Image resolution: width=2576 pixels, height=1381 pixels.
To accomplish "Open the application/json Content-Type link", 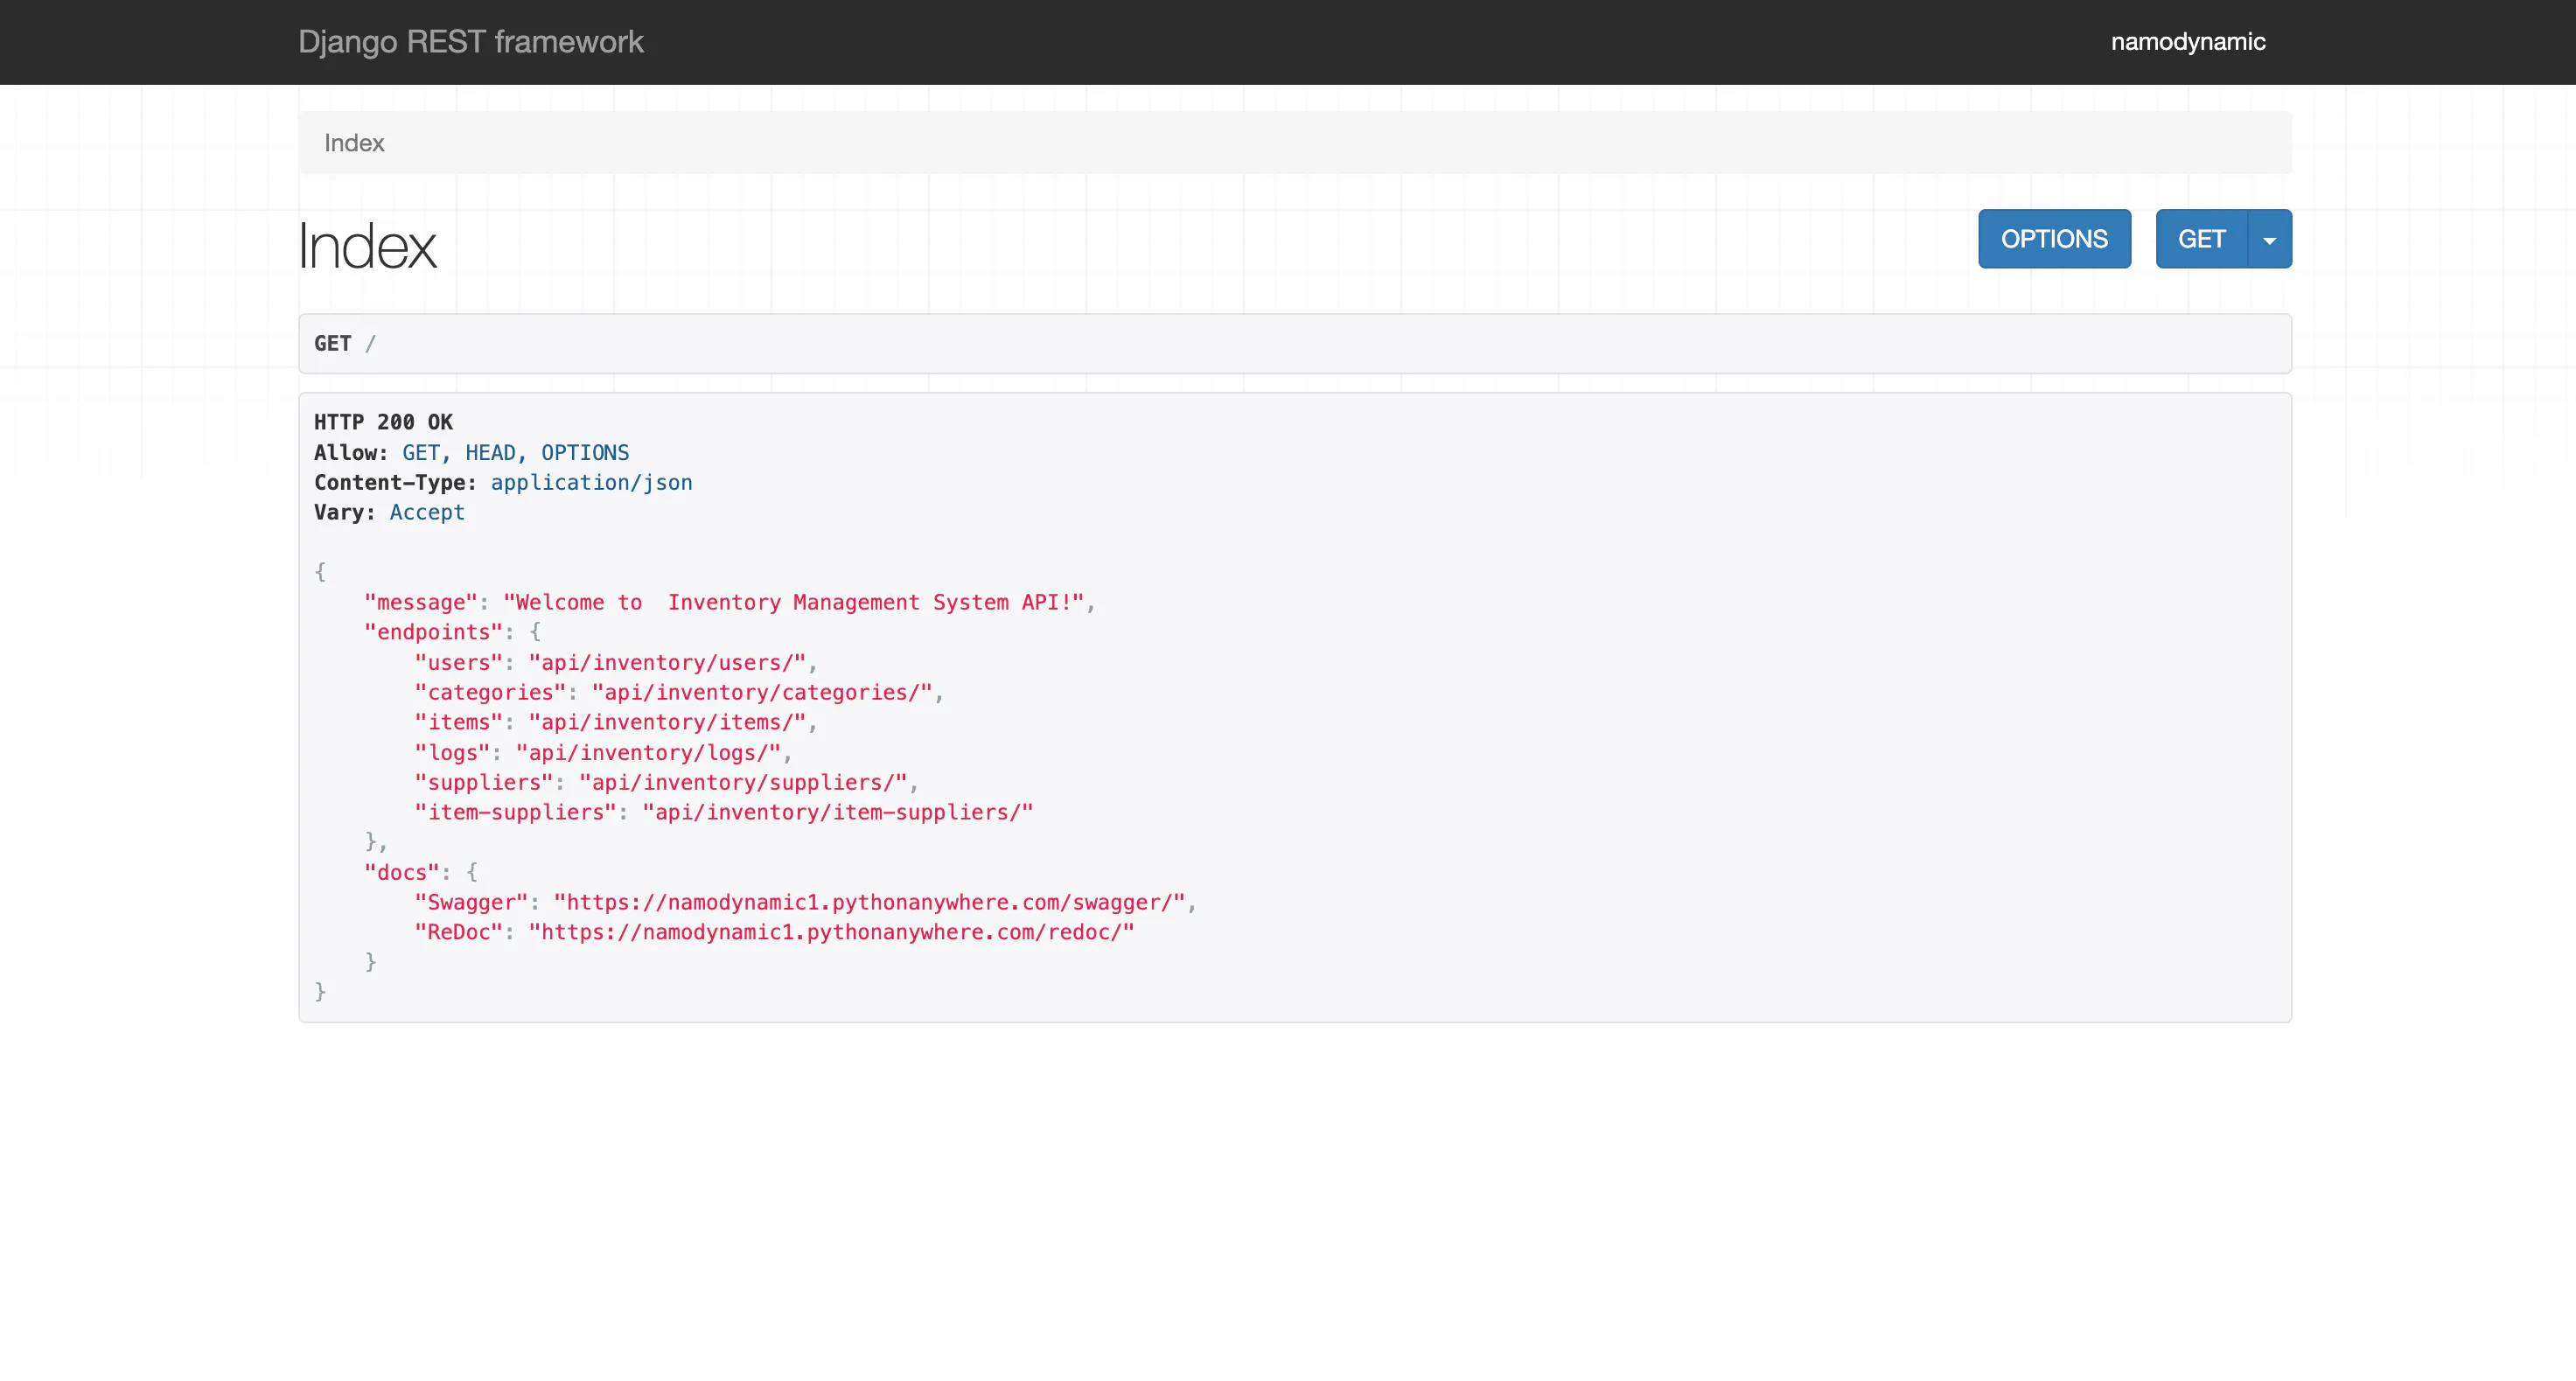I will [591, 482].
